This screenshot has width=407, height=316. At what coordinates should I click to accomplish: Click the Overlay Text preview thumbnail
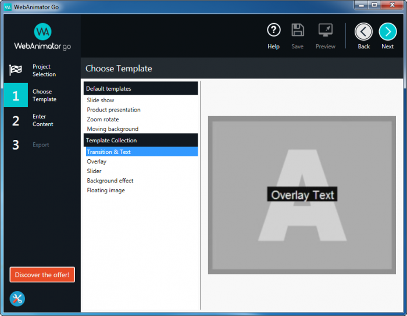[x=302, y=195]
